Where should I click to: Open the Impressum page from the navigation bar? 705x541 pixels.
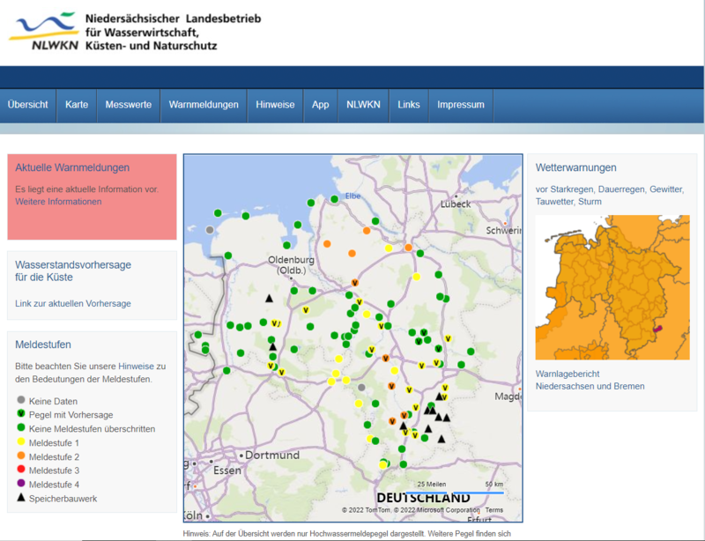460,105
